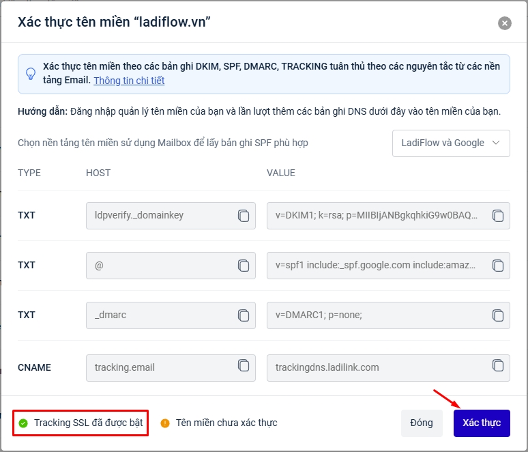Image resolution: width=528 pixels, height=452 pixels.
Task: Copy the ldpverify._domainkey host value
Action: 244,216
